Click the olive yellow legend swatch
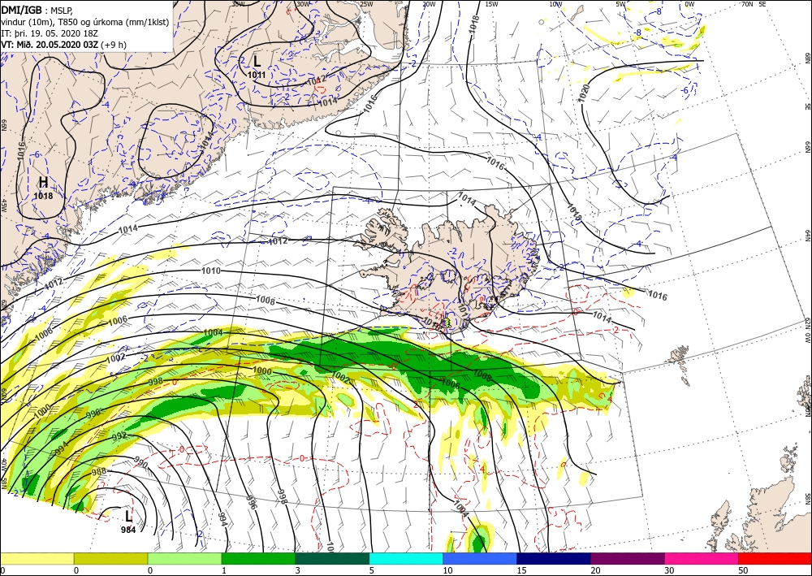812x576 pixels. coord(110,558)
